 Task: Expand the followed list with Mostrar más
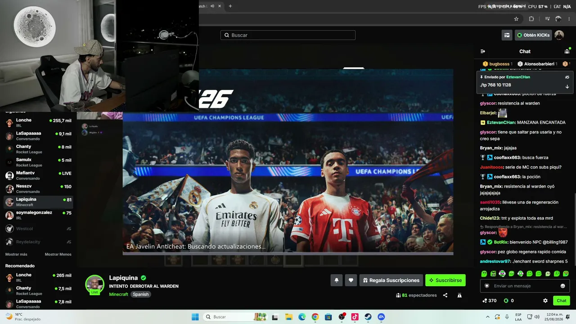16,254
